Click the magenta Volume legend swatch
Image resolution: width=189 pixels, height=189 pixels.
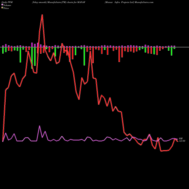point(2,5)
